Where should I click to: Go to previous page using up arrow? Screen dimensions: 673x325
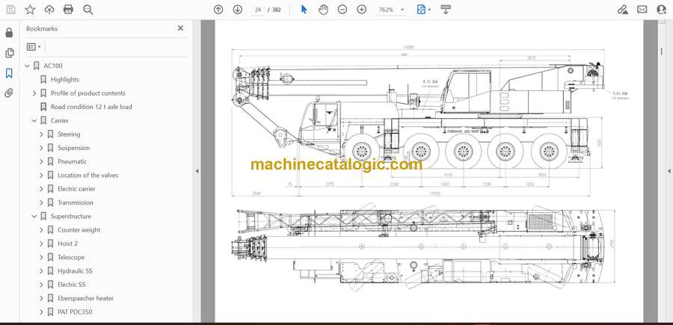click(x=218, y=10)
